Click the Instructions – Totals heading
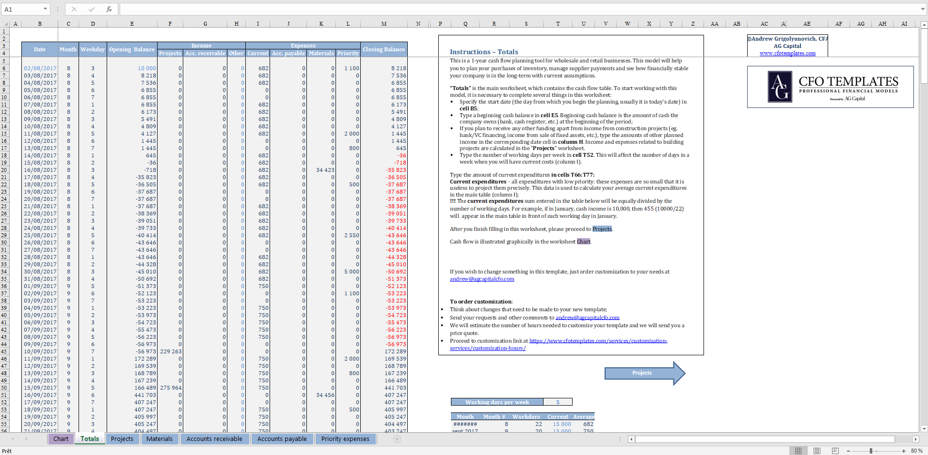 click(484, 52)
